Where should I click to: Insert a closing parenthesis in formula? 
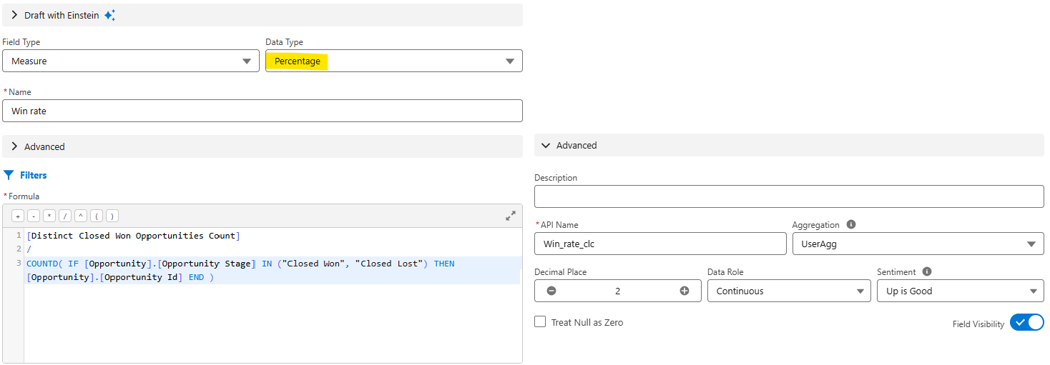click(x=112, y=216)
